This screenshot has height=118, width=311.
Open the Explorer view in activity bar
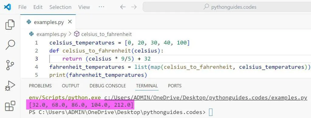[10, 25]
